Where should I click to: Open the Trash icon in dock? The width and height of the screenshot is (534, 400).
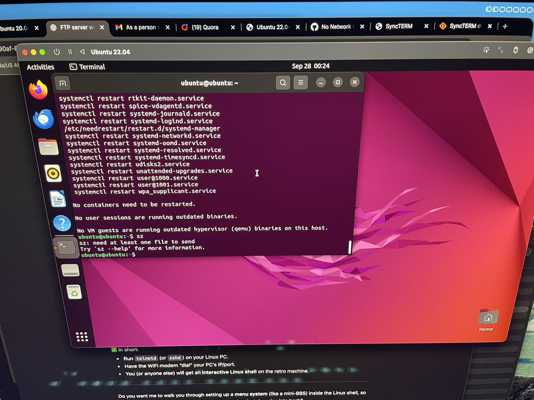74,293
